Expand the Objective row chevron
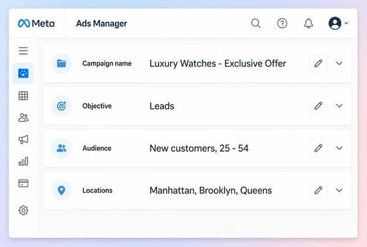Viewport: 367px width, 247px height. 339,106
